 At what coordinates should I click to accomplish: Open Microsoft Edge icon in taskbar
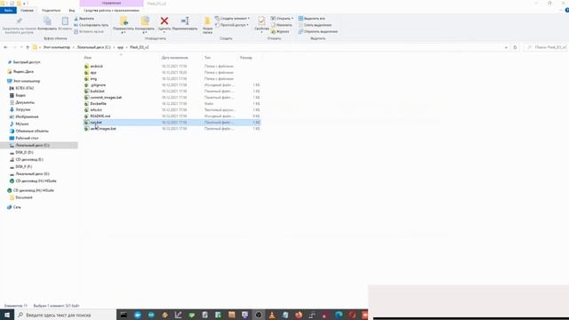point(339,315)
